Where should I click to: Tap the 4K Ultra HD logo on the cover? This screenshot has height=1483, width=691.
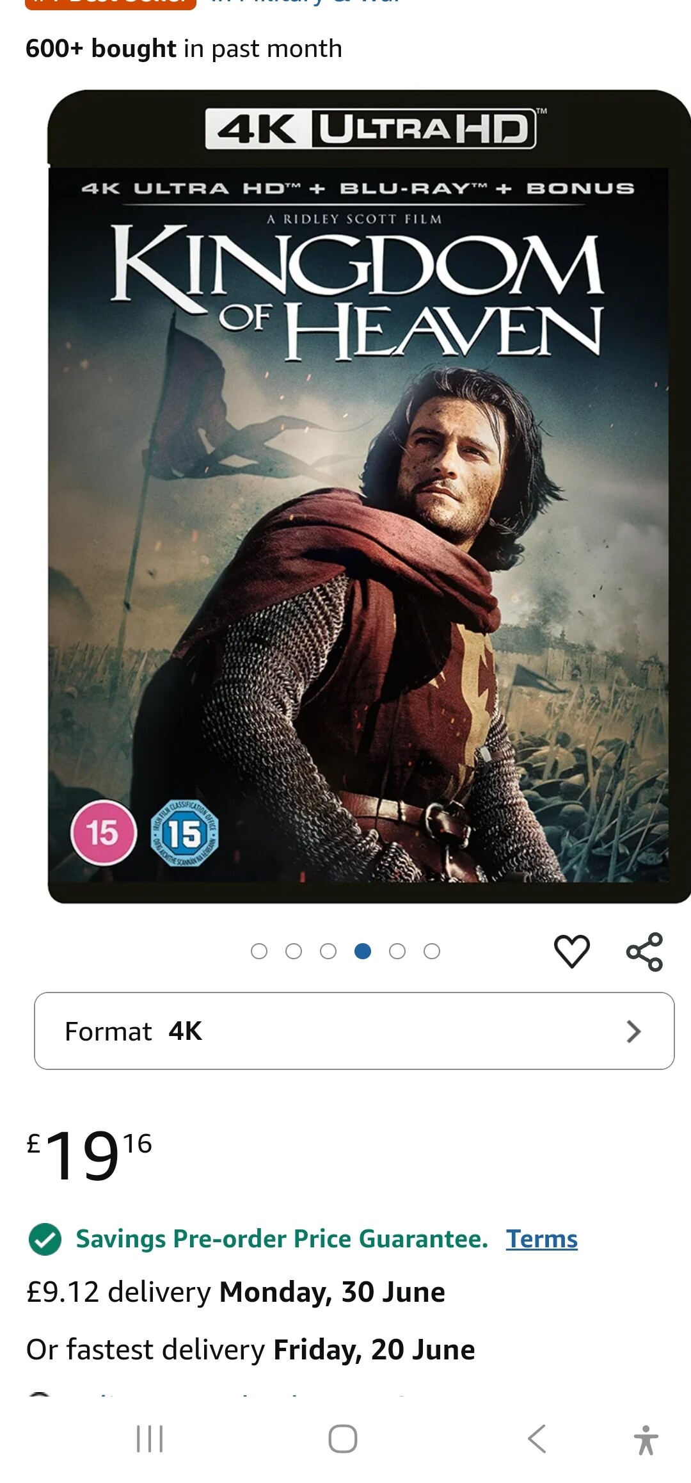(x=371, y=129)
